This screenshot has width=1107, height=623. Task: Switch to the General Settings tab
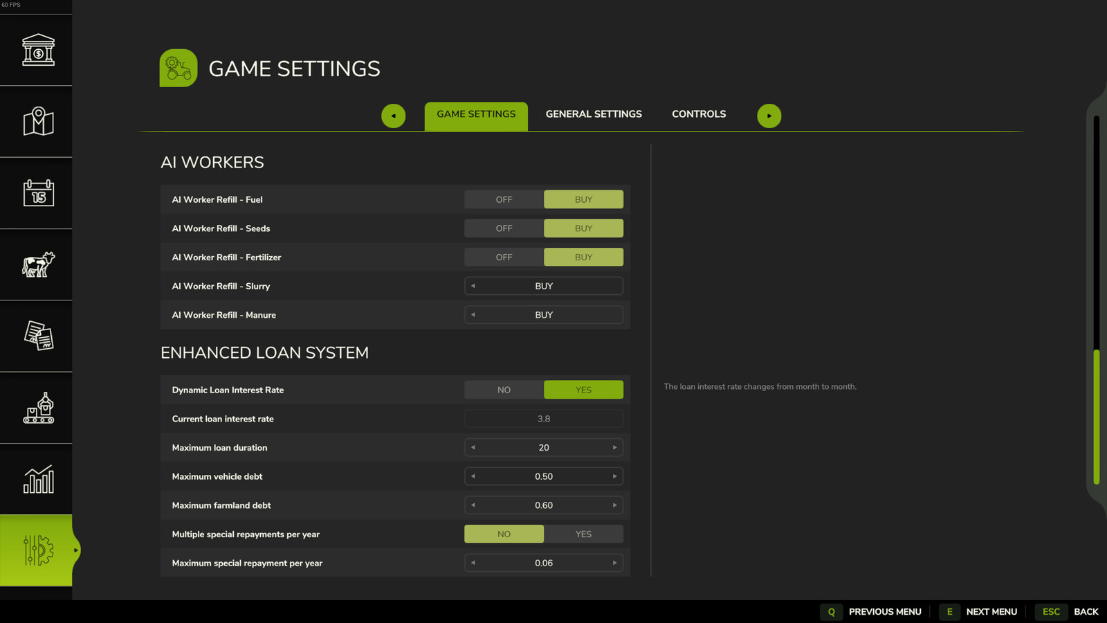[593, 114]
